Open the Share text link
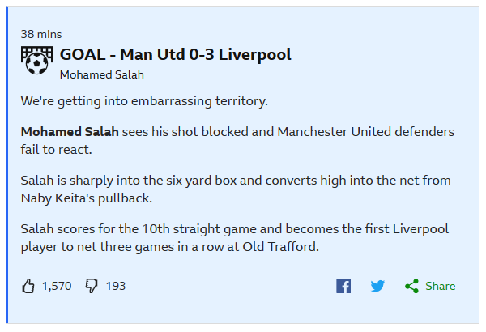 click(x=440, y=286)
